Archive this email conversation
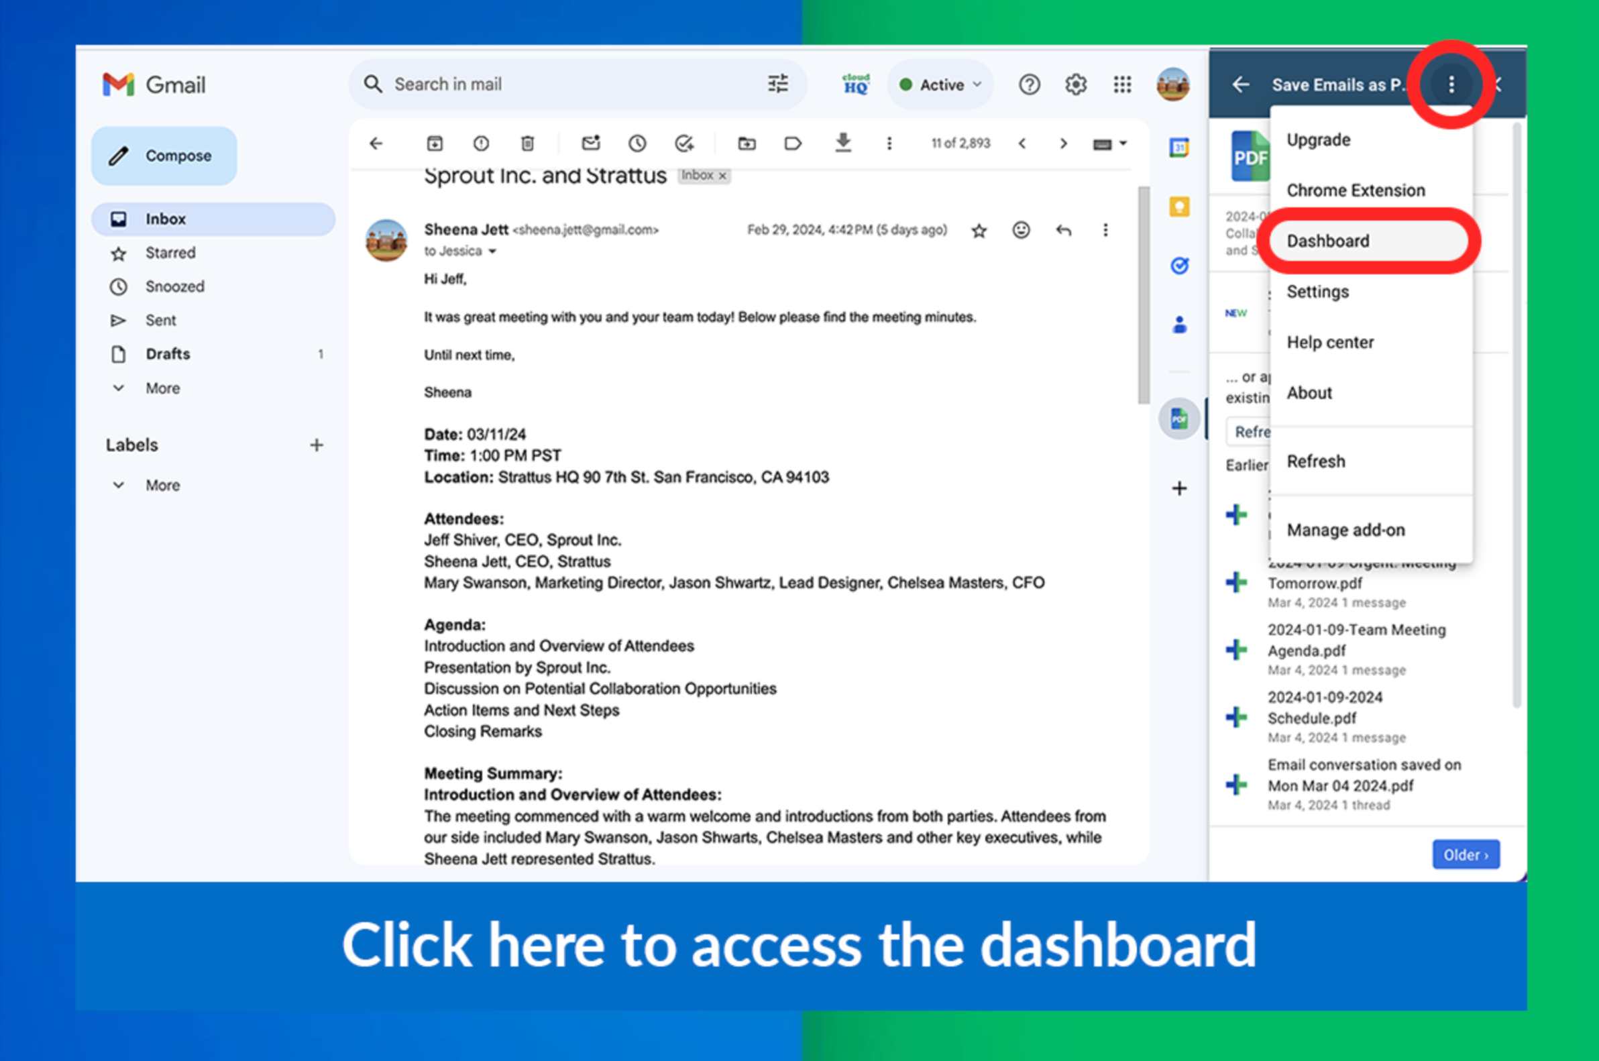 pos(435,144)
